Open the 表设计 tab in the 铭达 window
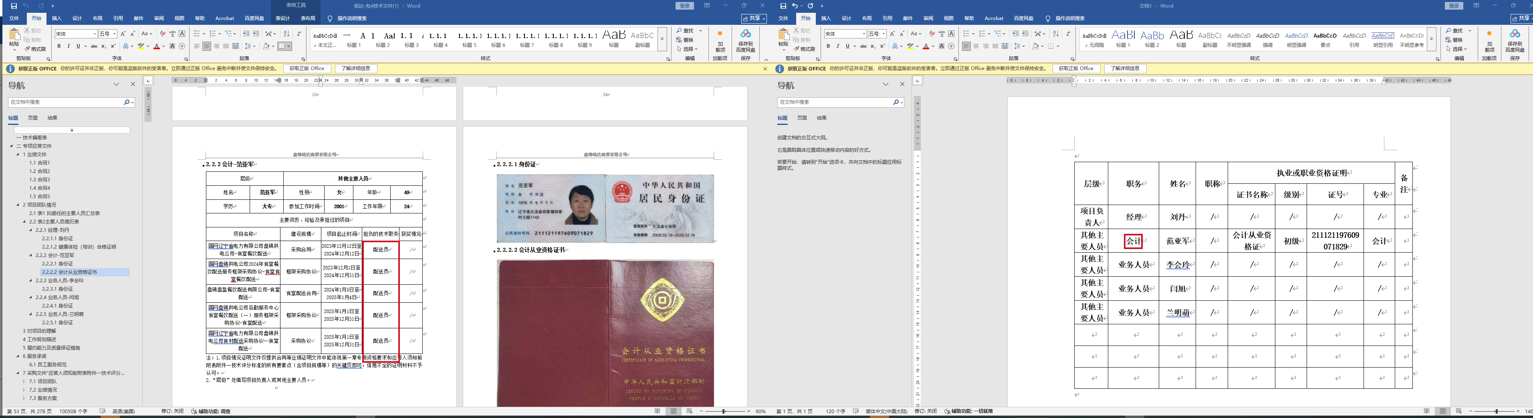Image resolution: width=1533 pixels, height=418 pixels. [x=282, y=18]
